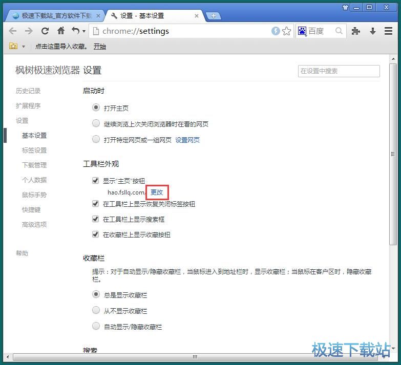Image resolution: width=401 pixels, height=365 pixels.
Task: Toggle the show search box in toolbar checkbox
Action: [x=95, y=219]
